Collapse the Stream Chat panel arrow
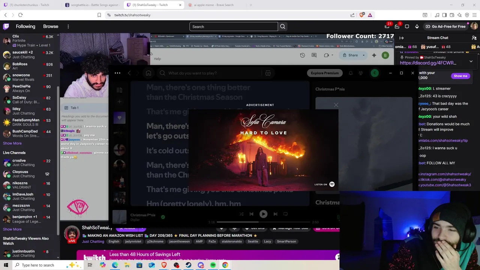The image size is (480, 270). (402, 38)
